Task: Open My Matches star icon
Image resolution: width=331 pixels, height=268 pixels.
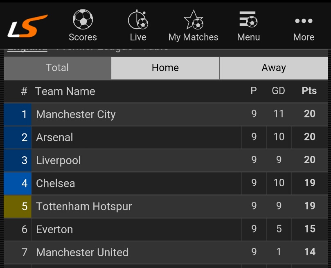Action: click(x=193, y=20)
